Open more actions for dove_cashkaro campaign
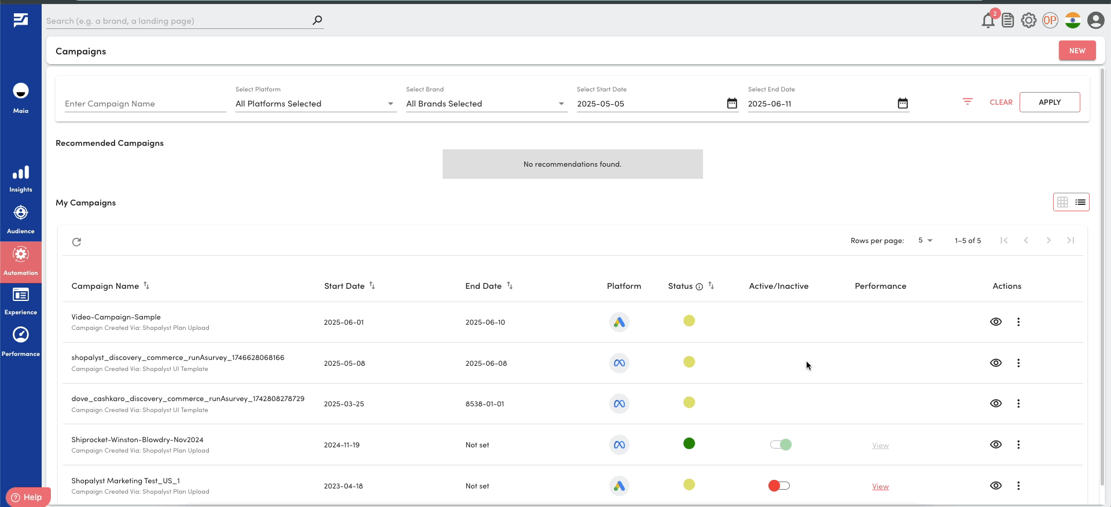 coord(1018,403)
